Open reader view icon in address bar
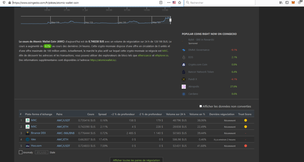This screenshot has width=304, height=162. pyautogui.click(x=161, y=2)
